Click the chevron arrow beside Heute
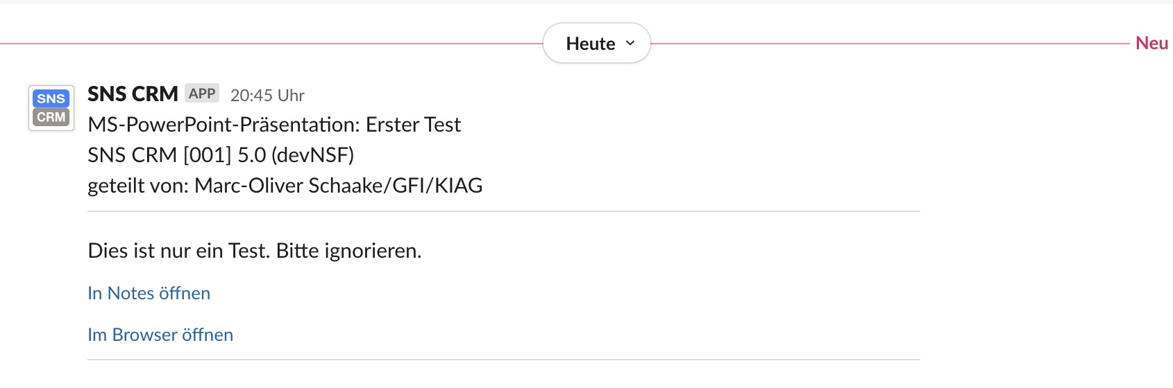The image size is (1173, 388). click(630, 43)
